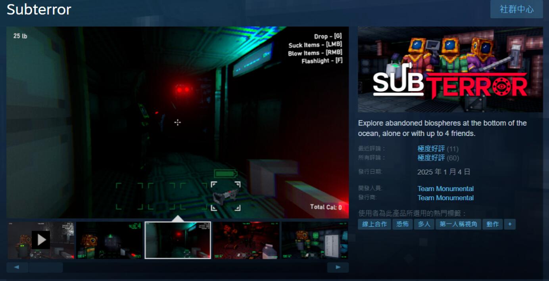
Task: Select the fourth red-lit screenshot thumbnail
Action: pos(246,240)
